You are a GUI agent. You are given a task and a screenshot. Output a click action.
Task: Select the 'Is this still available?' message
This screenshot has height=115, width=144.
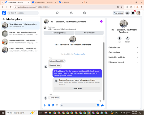(57, 61)
